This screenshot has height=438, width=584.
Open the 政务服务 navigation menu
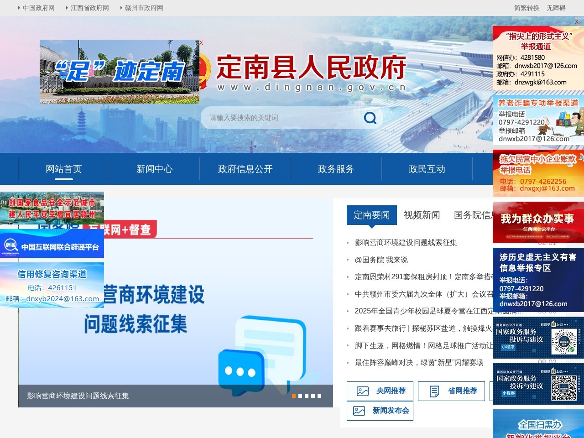[335, 169]
